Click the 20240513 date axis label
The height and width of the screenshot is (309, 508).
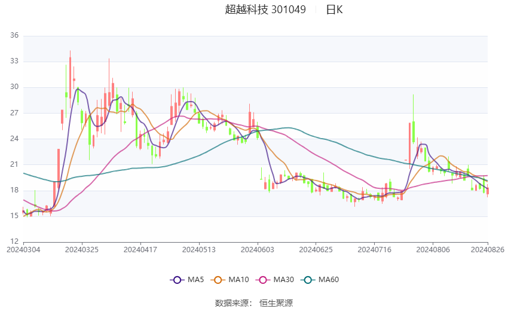199,250
